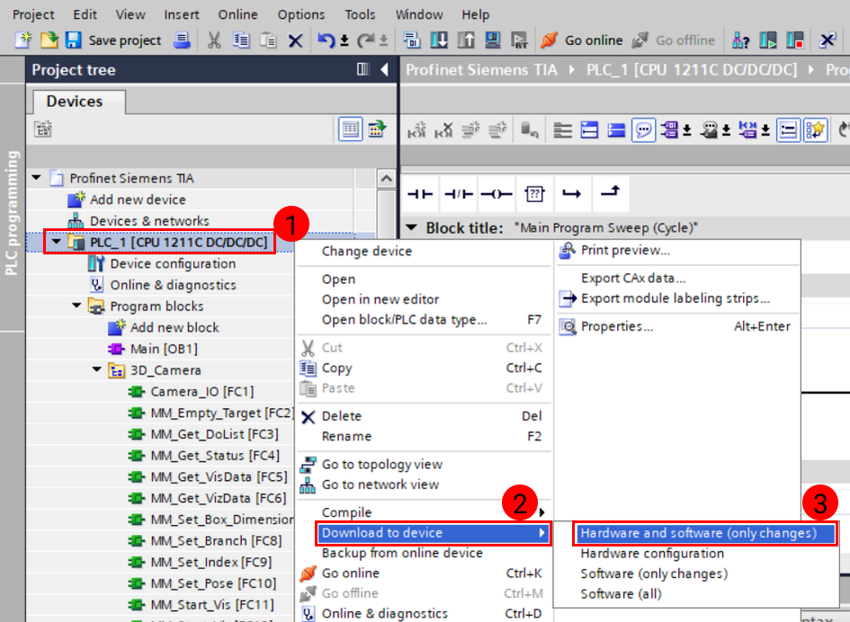Collapse the 3D_Camera group
Screen dimensions: 850x622
click(97, 369)
